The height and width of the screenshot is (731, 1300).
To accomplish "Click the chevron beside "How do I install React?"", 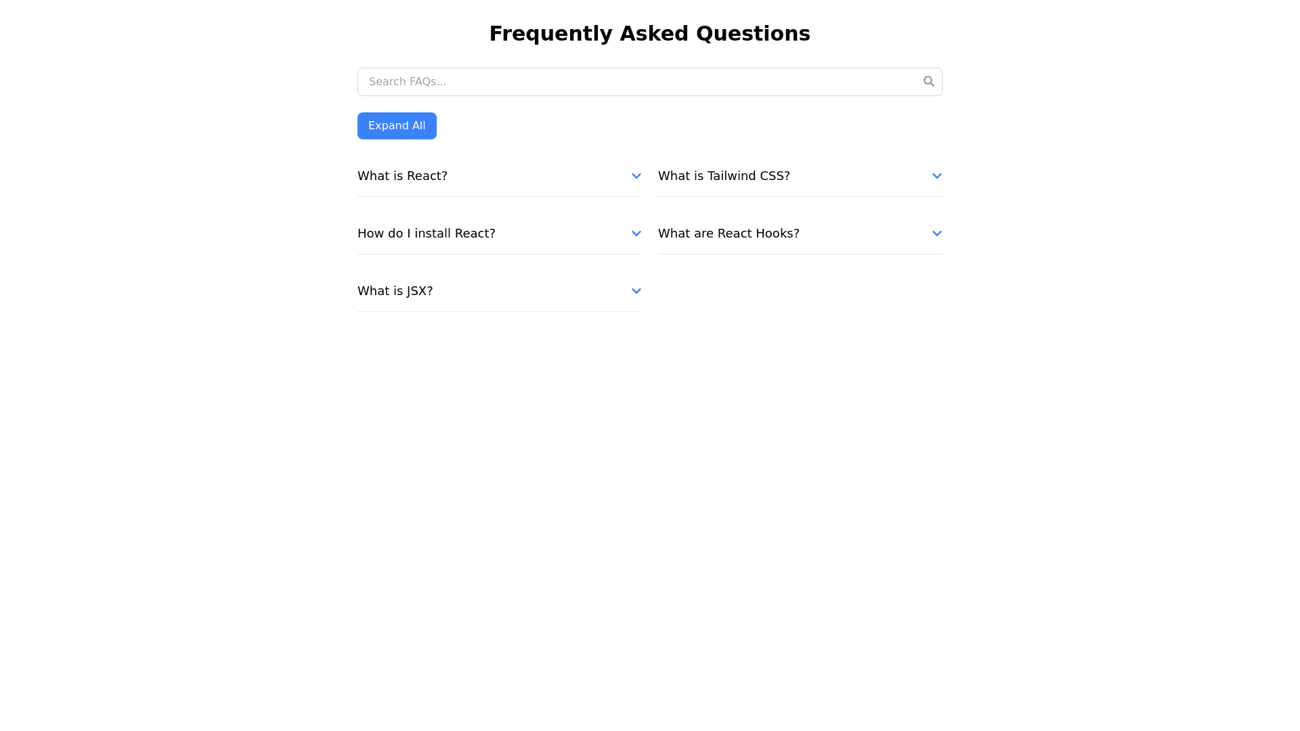I will [x=636, y=233].
